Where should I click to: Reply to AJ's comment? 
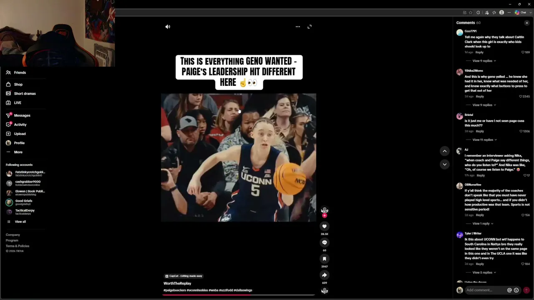tap(481, 175)
